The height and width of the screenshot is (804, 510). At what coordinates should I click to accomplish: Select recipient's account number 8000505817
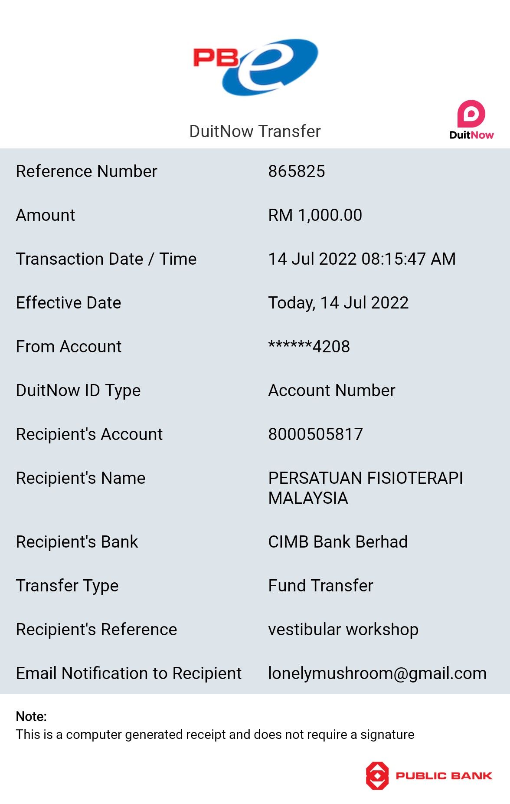[x=316, y=434]
